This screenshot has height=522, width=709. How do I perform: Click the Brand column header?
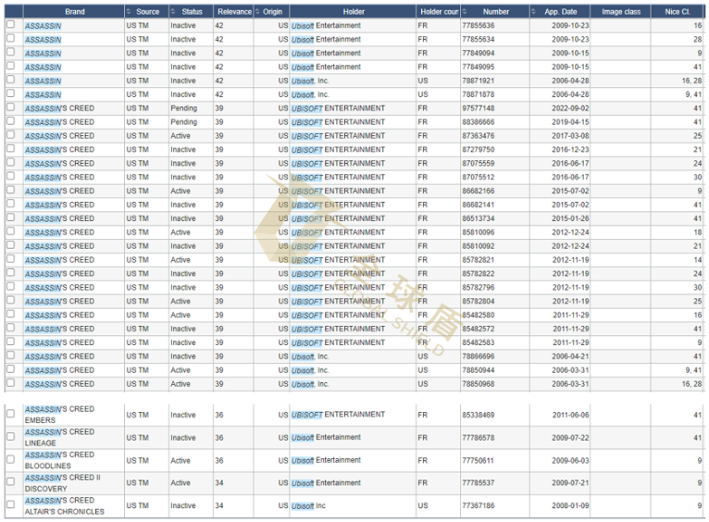74,12
